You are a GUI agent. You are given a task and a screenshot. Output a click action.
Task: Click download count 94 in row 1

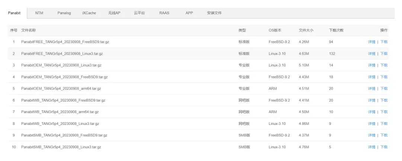pos(331,42)
